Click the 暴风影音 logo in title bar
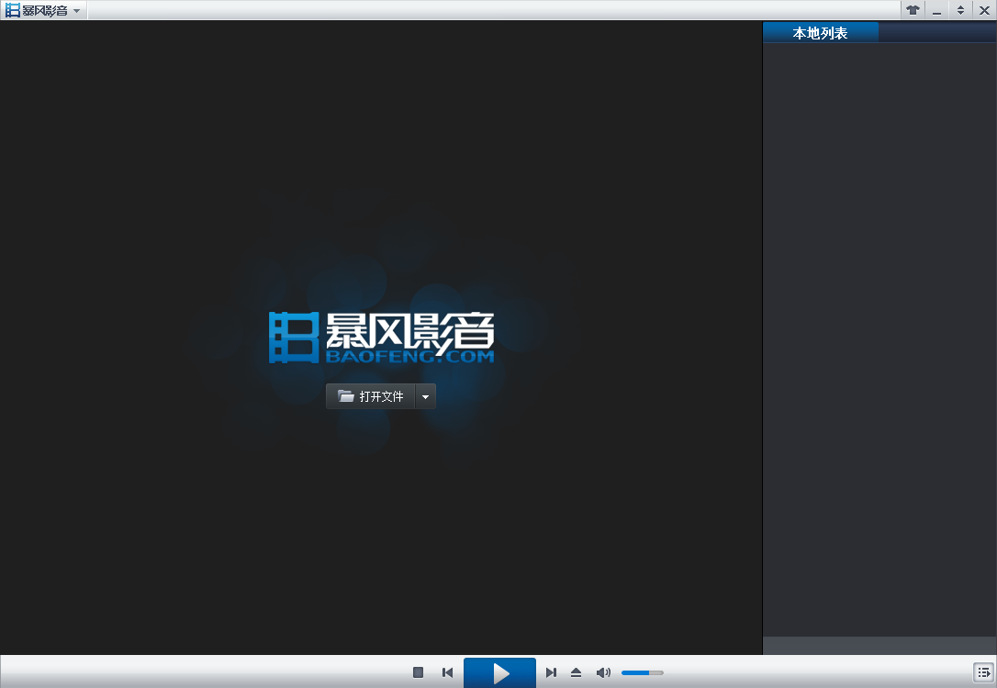The height and width of the screenshot is (688, 997). 36,11
